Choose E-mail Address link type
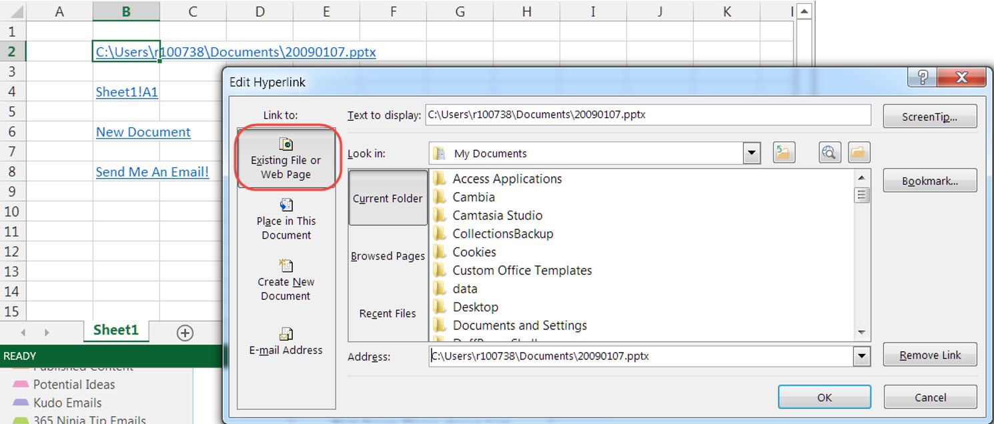This screenshot has width=994, height=424. coord(286,341)
